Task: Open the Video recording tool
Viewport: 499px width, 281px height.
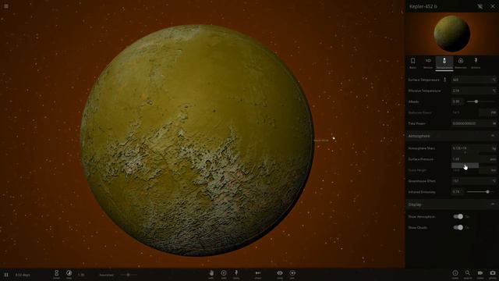Action: pyautogui.click(x=480, y=274)
